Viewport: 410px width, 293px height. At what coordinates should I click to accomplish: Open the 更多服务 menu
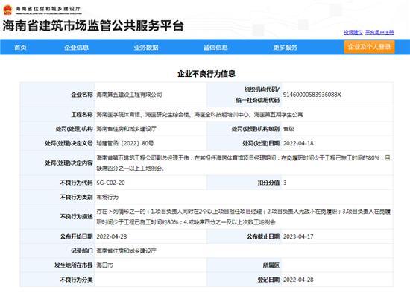285,48
